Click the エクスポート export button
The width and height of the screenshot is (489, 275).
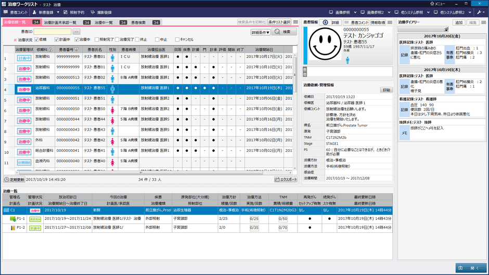point(286,179)
